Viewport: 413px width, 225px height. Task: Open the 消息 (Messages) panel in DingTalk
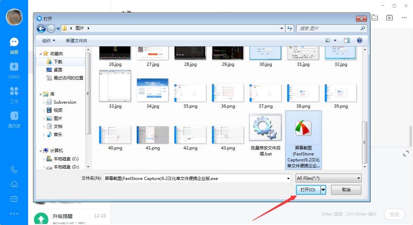(x=14, y=45)
